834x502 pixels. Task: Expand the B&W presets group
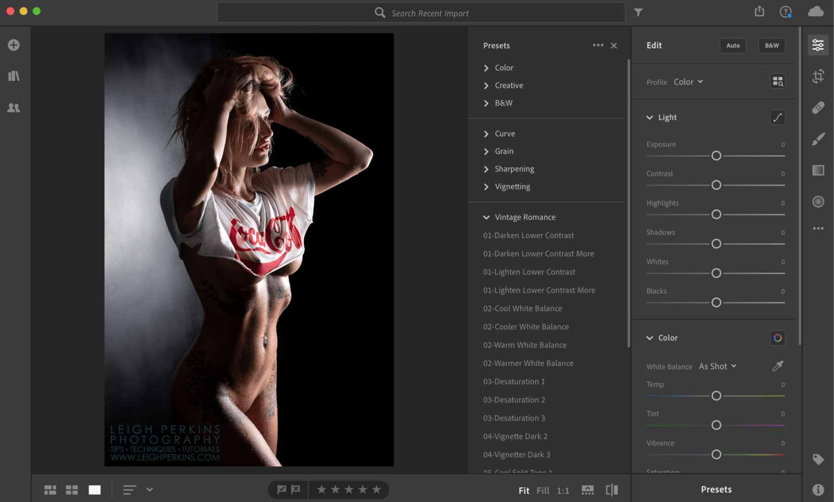coord(498,103)
